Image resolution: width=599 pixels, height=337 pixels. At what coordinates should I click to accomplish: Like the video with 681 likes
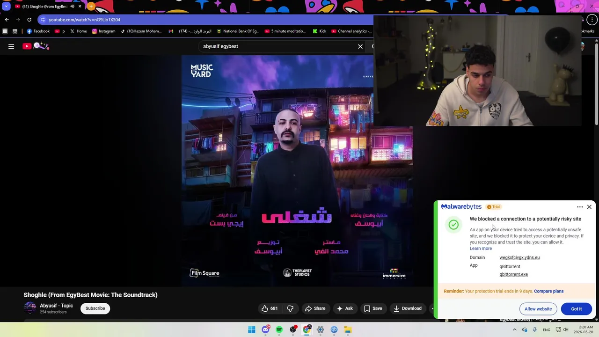[x=270, y=308]
